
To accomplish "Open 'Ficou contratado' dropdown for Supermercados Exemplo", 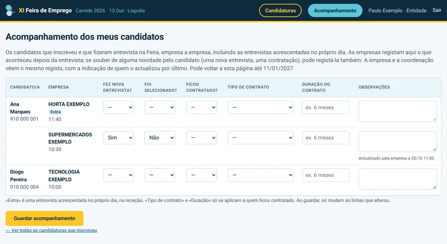I will click(x=202, y=137).
